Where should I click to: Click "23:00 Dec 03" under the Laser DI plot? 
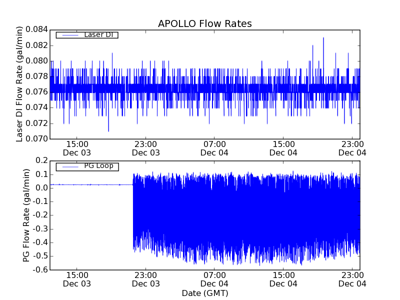[146, 148]
